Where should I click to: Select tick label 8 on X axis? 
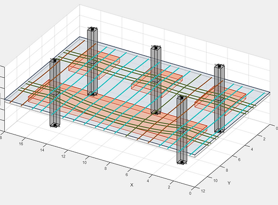[x=106, y=168]
